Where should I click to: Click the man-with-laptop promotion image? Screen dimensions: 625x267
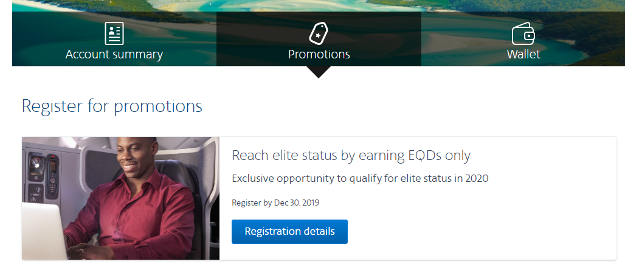(x=120, y=198)
